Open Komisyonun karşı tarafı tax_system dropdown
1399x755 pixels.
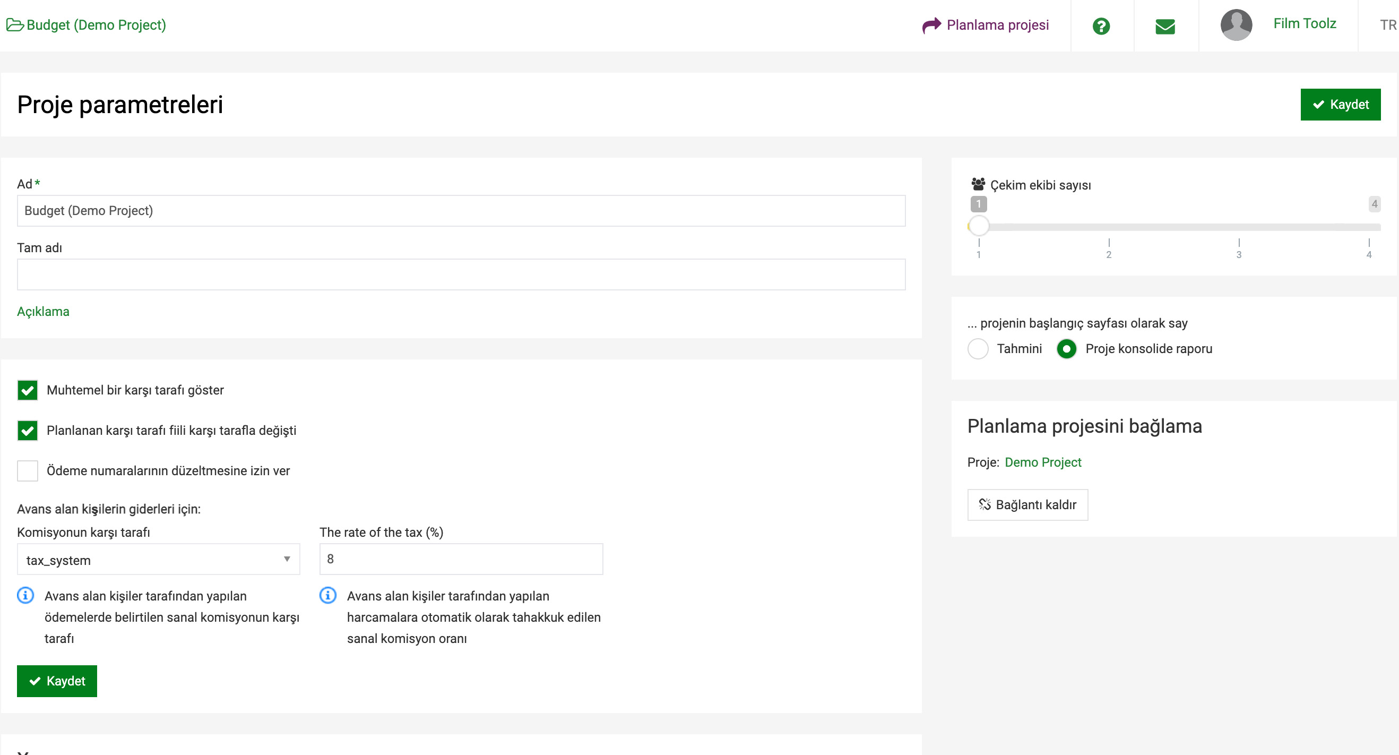coord(158,560)
